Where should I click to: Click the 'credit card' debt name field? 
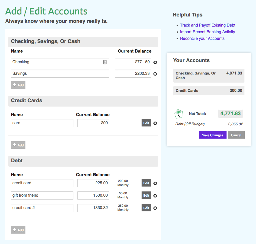[42, 183]
